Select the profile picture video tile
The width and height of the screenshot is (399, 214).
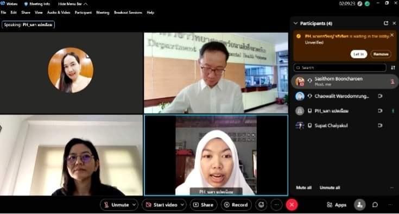coord(71,73)
